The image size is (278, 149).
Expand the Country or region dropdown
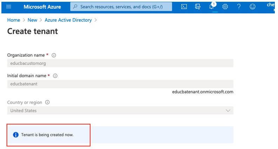pos(228,110)
